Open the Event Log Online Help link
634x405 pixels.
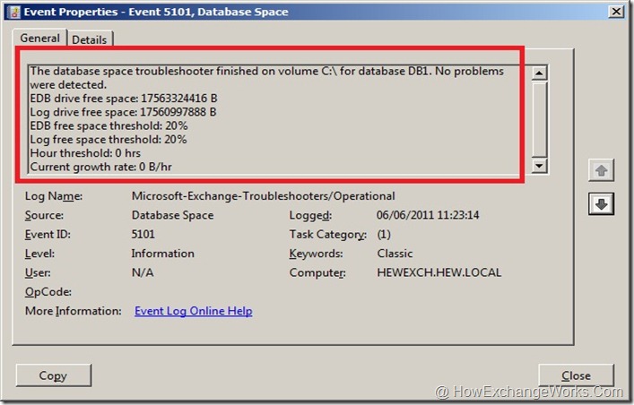coord(193,311)
